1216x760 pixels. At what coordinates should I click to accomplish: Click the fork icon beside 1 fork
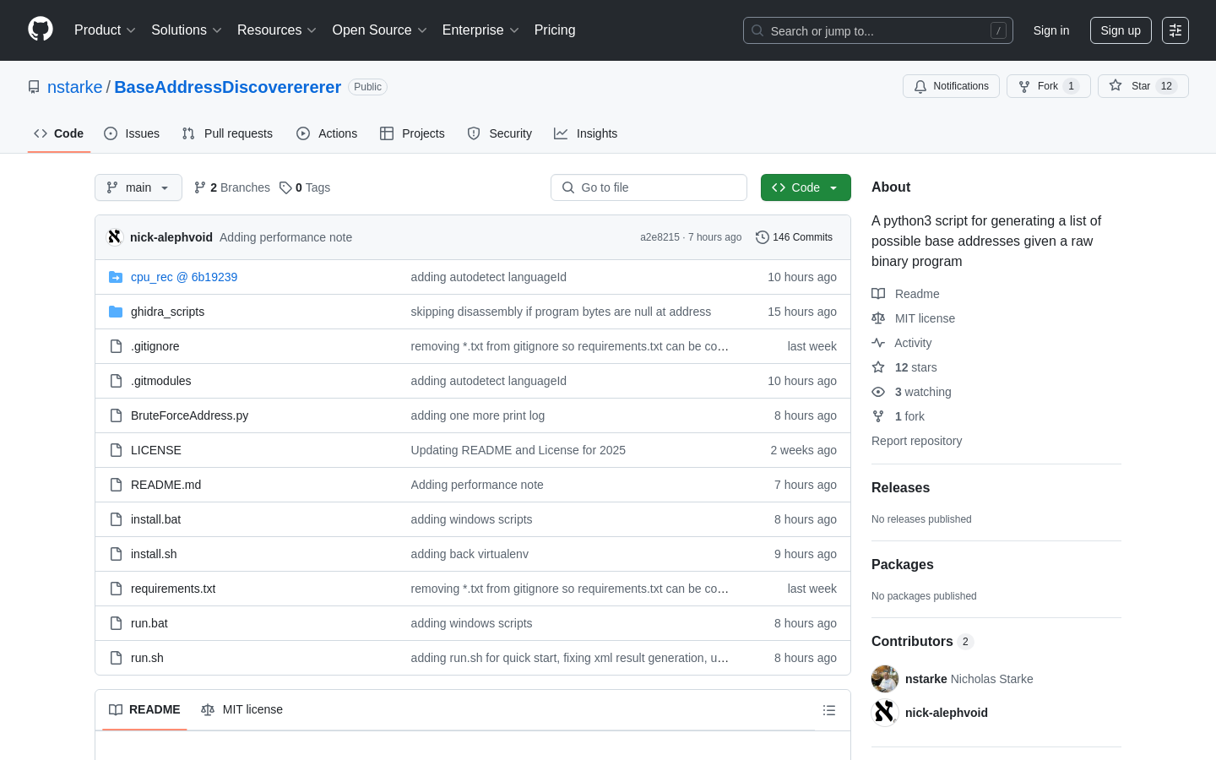click(878, 416)
